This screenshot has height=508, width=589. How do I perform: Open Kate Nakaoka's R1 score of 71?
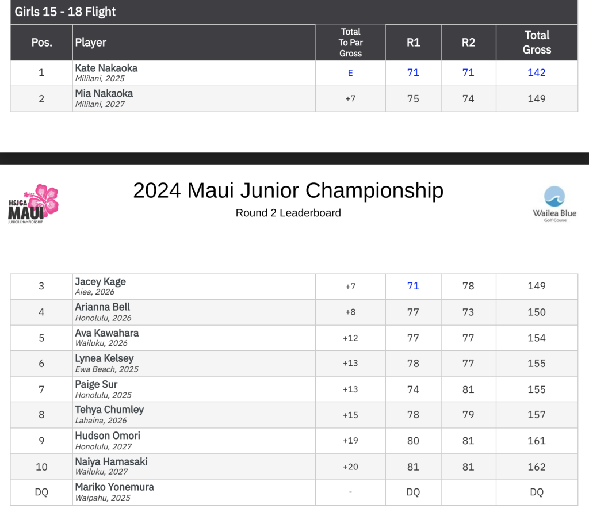[x=413, y=72]
